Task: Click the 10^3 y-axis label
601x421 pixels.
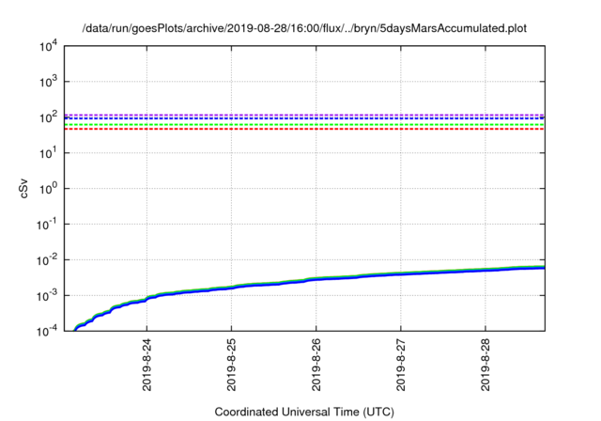Action: click(x=49, y=81)
